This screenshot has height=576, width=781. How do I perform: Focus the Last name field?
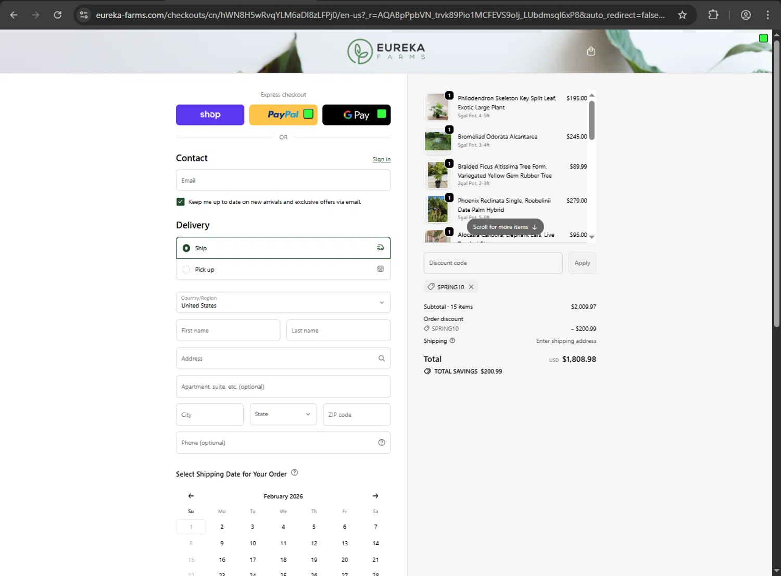pyautogui.click(x=338, y=330)
